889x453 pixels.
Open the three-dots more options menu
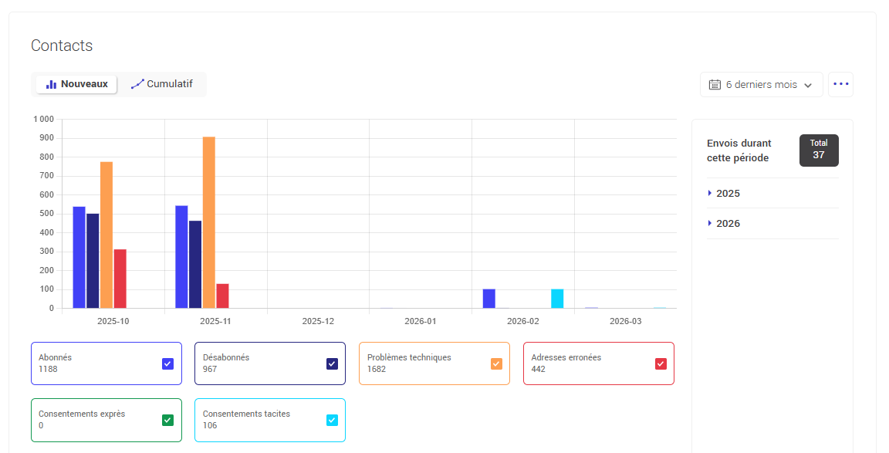(x=840, y=84)
